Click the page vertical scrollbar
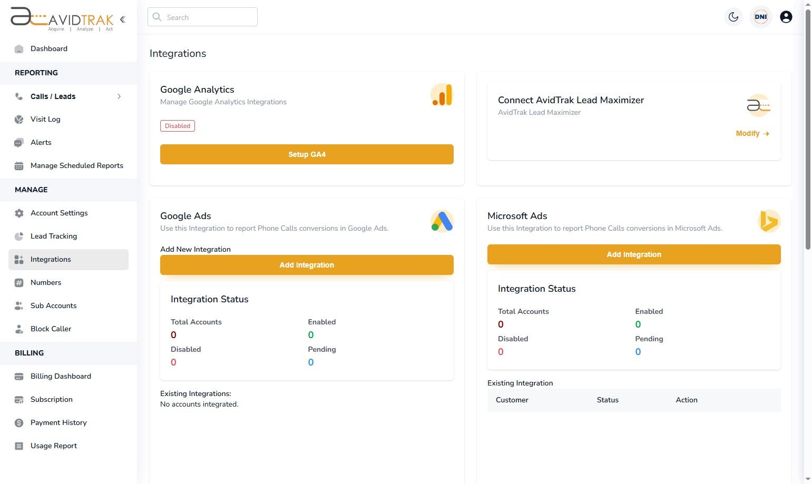The height and width of the screenshot is (484, 812). (x=808, y=129)
